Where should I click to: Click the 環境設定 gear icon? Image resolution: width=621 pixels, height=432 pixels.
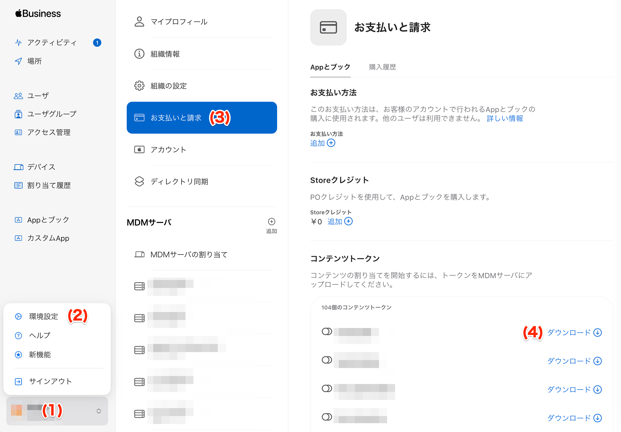pyautogui.click(x=18, y=317)
